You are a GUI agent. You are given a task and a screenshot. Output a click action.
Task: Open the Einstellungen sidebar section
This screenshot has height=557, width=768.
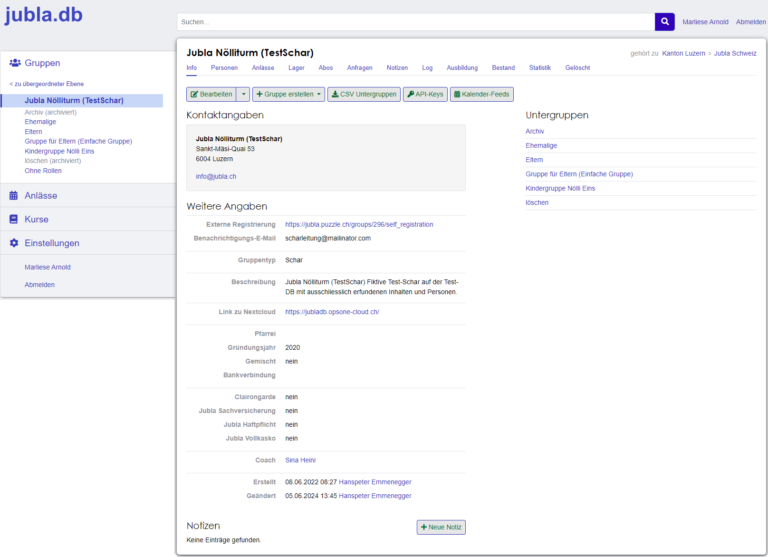52,243
